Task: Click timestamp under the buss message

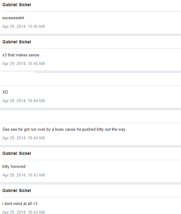Action: coord(24,138)
